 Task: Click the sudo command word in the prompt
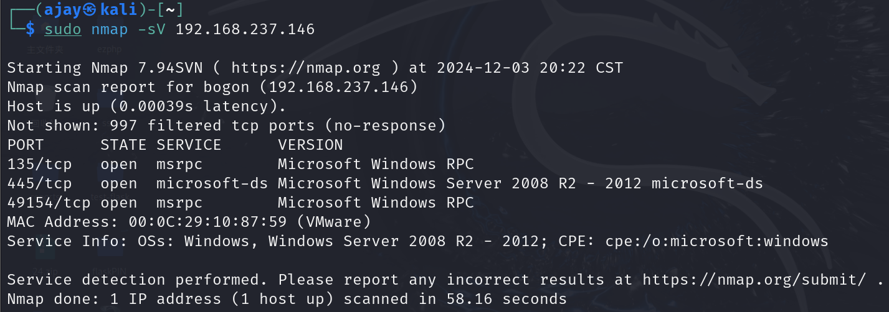[x=62, y=29]
